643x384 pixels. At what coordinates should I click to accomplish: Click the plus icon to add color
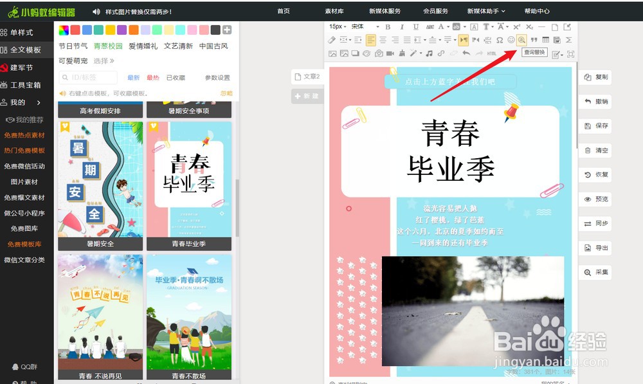tap(227, 30)
